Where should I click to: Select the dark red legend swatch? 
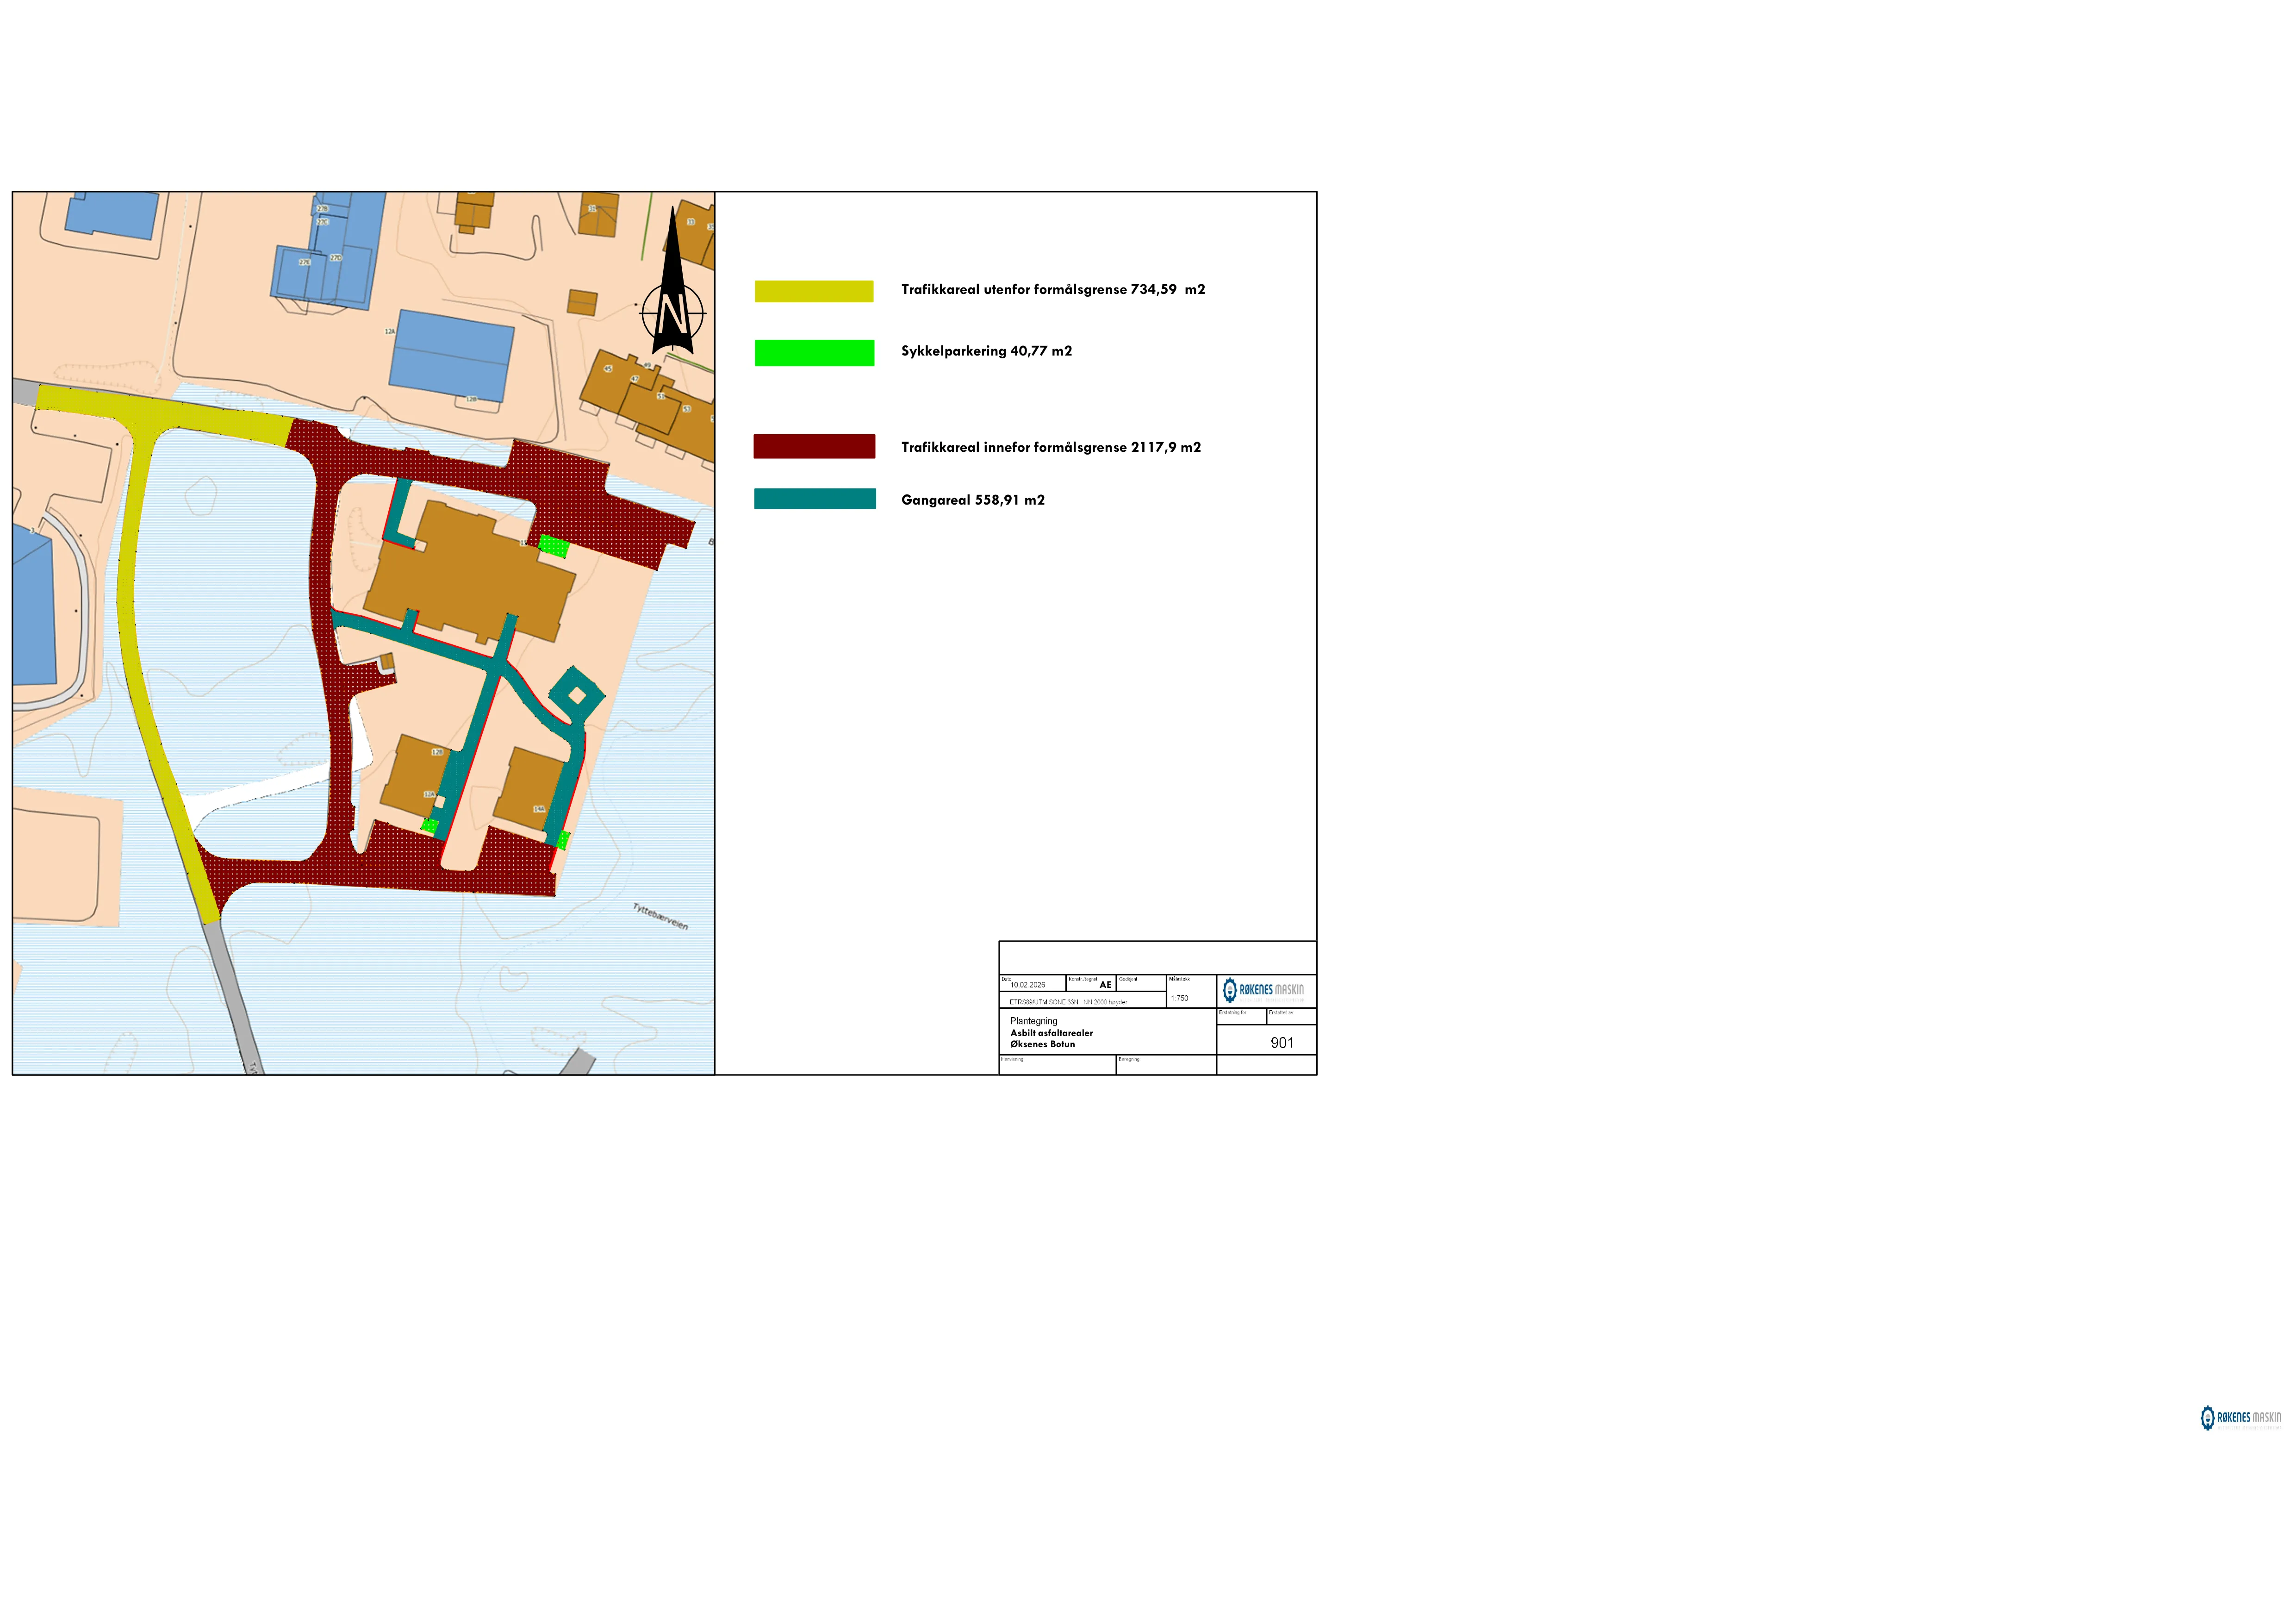pos(814,446)
